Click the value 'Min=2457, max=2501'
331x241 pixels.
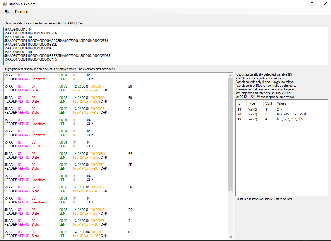[291, 114]
